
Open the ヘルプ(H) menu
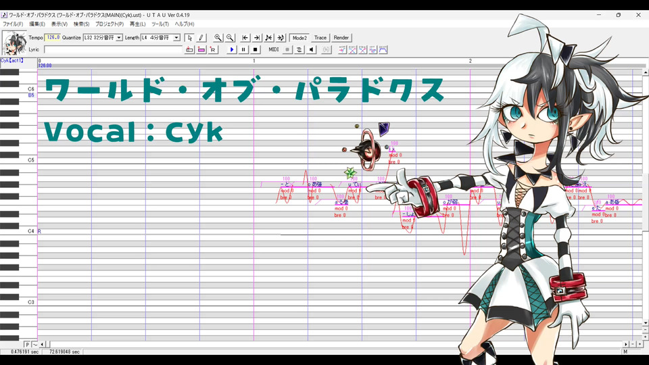click(184, 24)
